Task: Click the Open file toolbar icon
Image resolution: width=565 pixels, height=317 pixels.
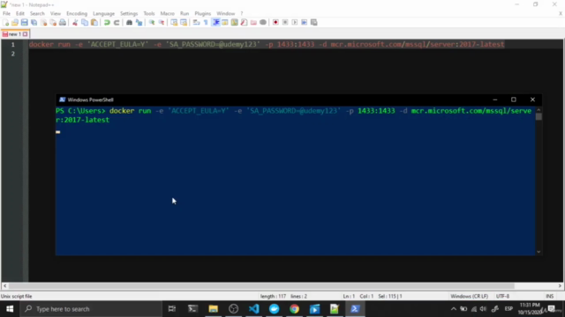Action: tap(15, 22)
